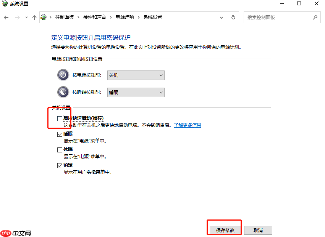325x237 pixels.
Task: Click the sleep button icon next to 按睡眠按钮时
Action: point(63,92)
